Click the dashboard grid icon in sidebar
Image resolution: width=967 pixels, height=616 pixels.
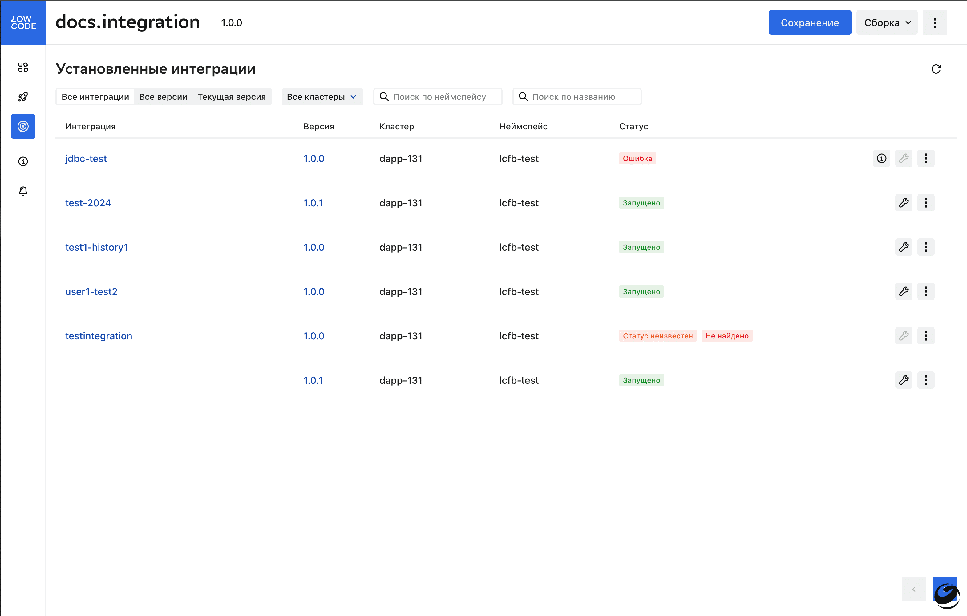23,67
